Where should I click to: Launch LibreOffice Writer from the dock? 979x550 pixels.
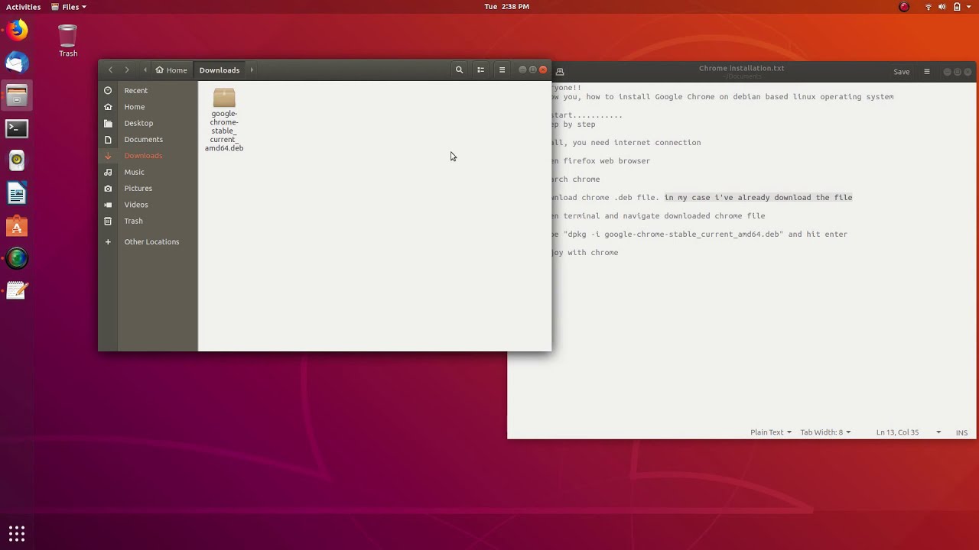(17, 194)
